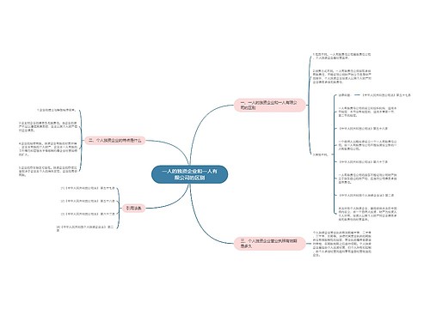
Task: Select leaf 1 under the 一、 node
Action: (341, 56)
